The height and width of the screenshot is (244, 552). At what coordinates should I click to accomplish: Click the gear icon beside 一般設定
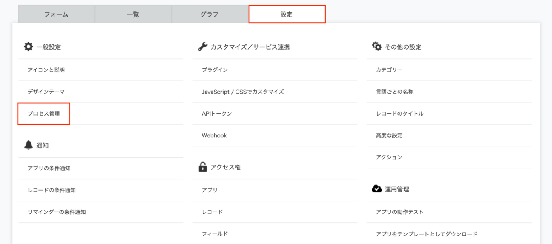[x=28, y=47]
